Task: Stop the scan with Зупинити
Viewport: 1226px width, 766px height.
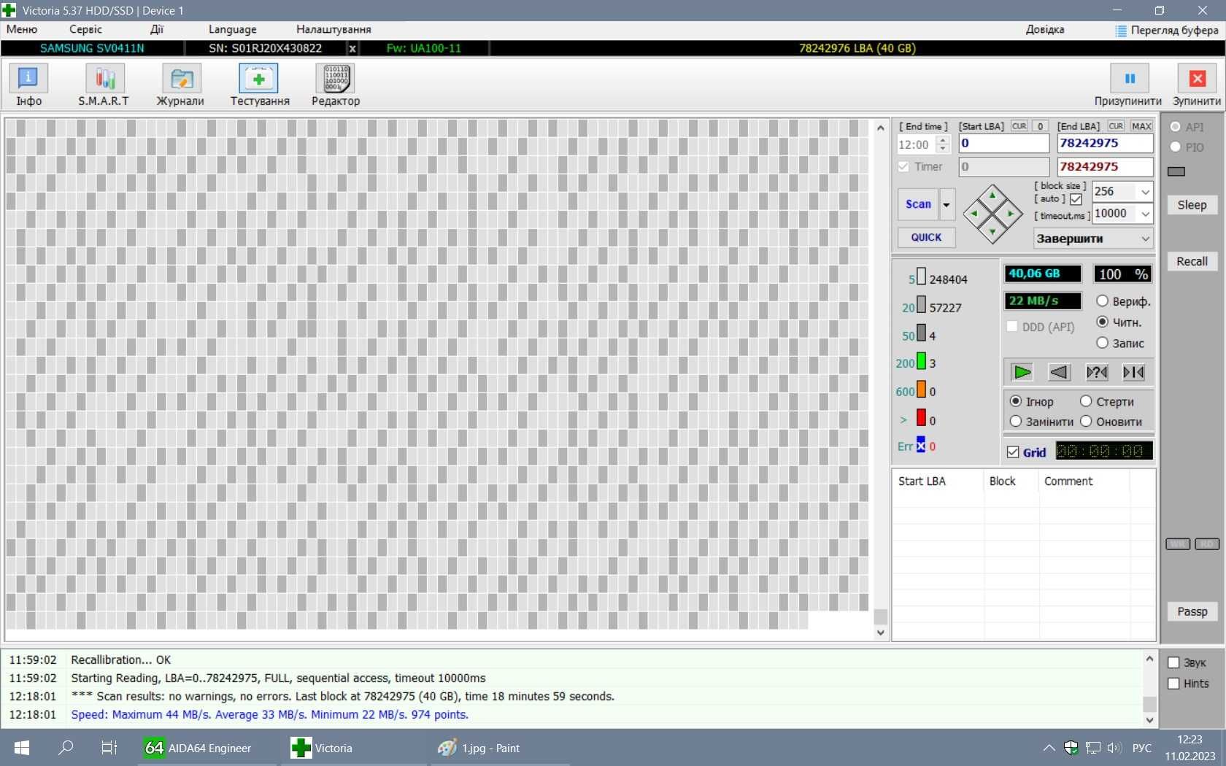Action: tap(1197, 85)
